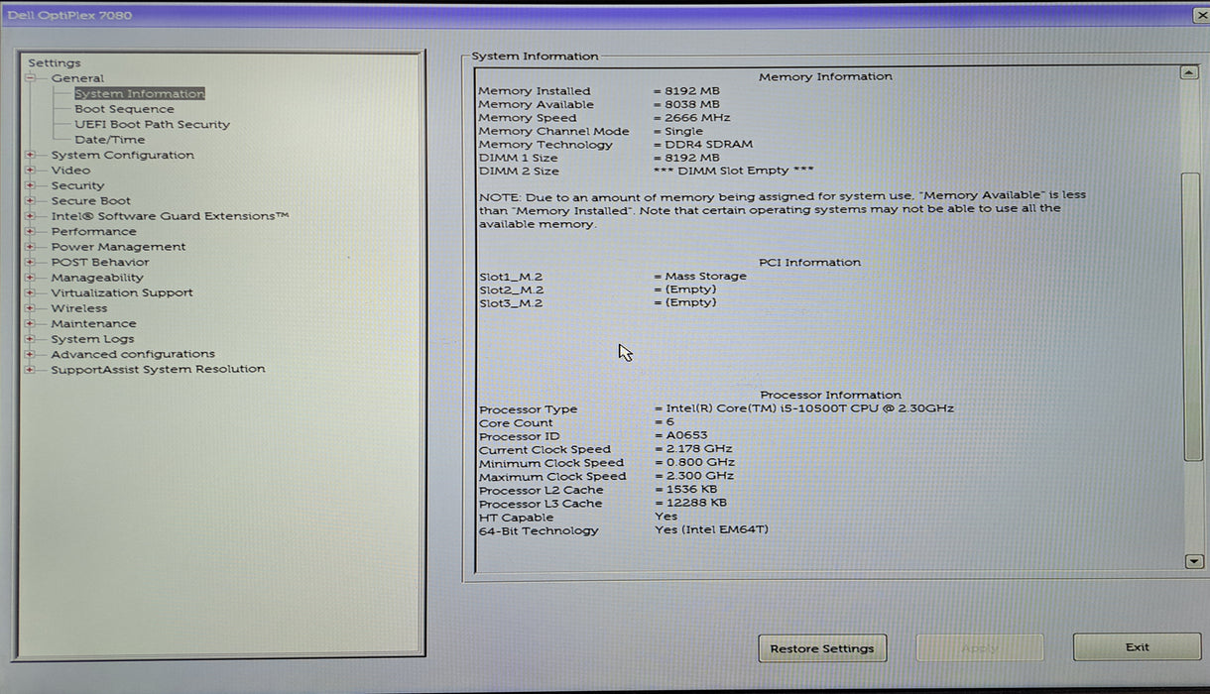Screen dimensions: 1210x694
Task: Click the PCI Information heading
Action: point(809,263)
